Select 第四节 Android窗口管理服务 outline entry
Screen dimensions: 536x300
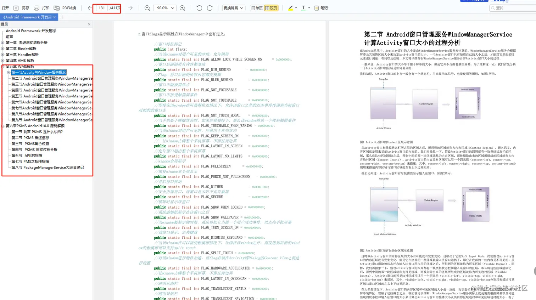(x=52, y=90)
